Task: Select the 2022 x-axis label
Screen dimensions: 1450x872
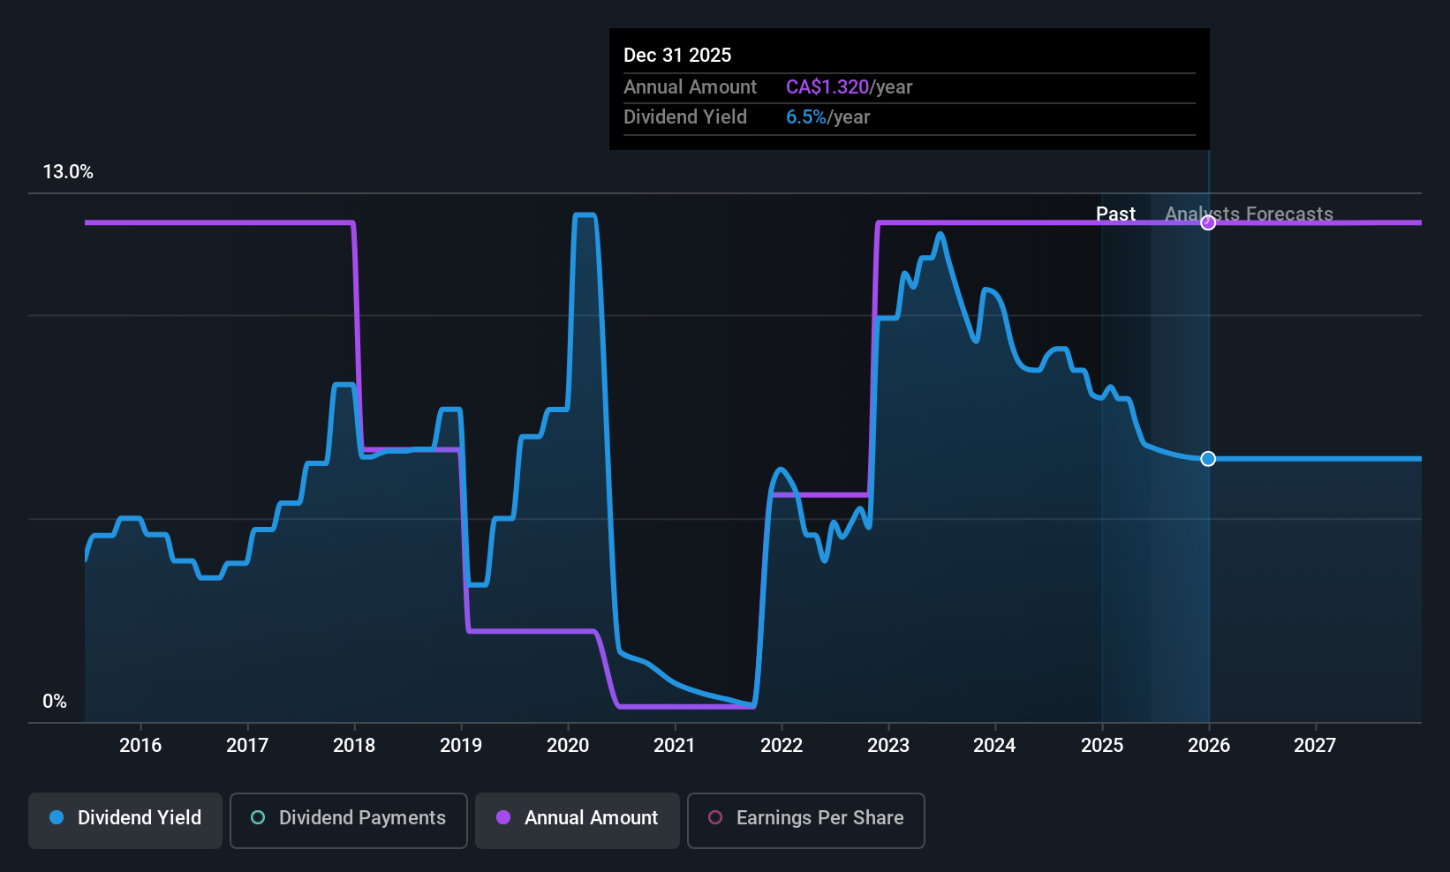Action: tap(782, 746)
